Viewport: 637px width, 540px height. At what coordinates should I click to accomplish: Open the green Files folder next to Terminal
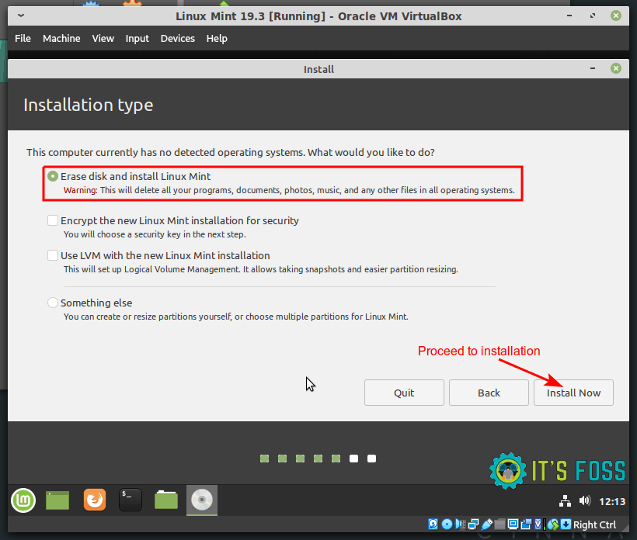pyautogui.click(x=165, y=500)
